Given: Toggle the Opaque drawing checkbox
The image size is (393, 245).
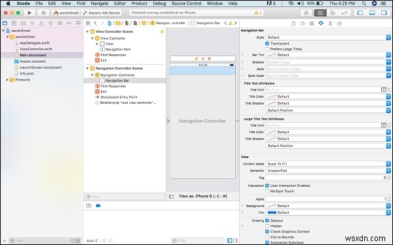Looking at the screenshot, I should [267, 221].
